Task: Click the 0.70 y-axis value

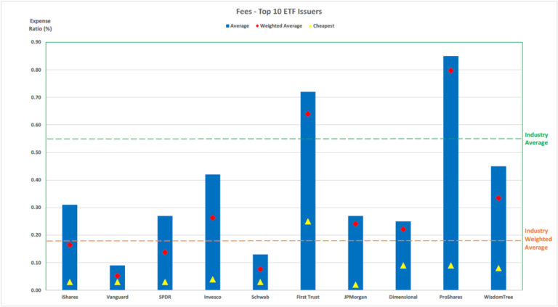Action: (x=36, y=97)
